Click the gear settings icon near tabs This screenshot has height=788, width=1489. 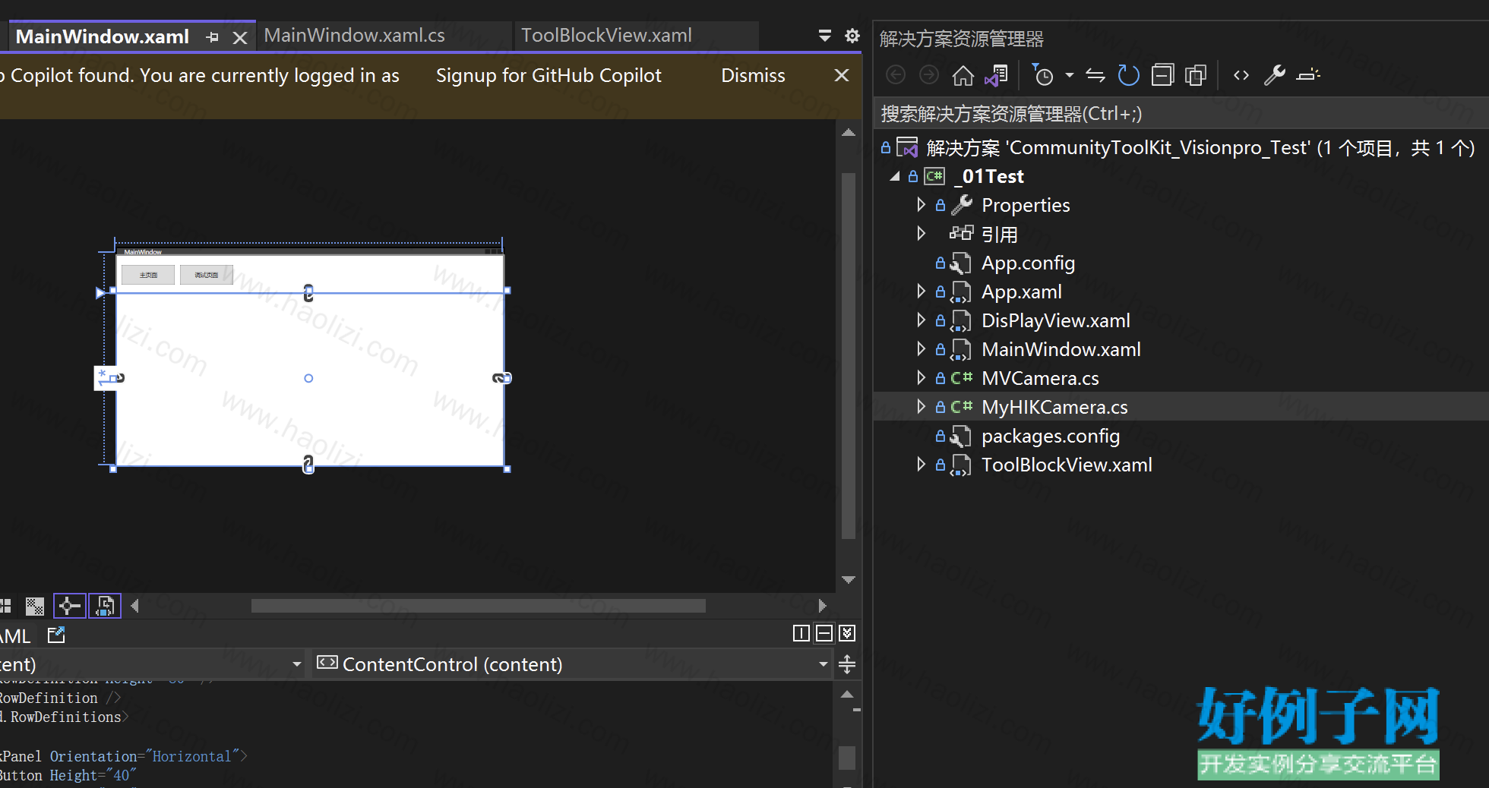coord(852,36)
